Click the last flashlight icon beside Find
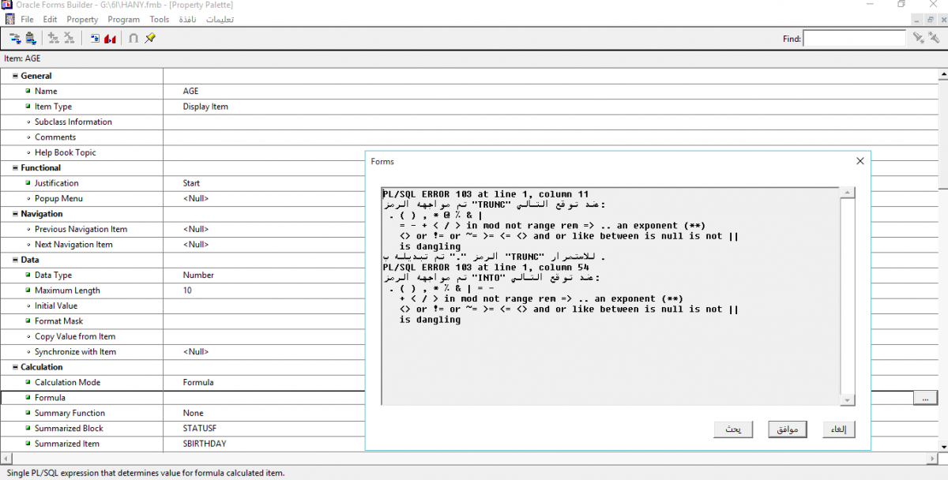The image size is (948, 480). tap(935, 38)
